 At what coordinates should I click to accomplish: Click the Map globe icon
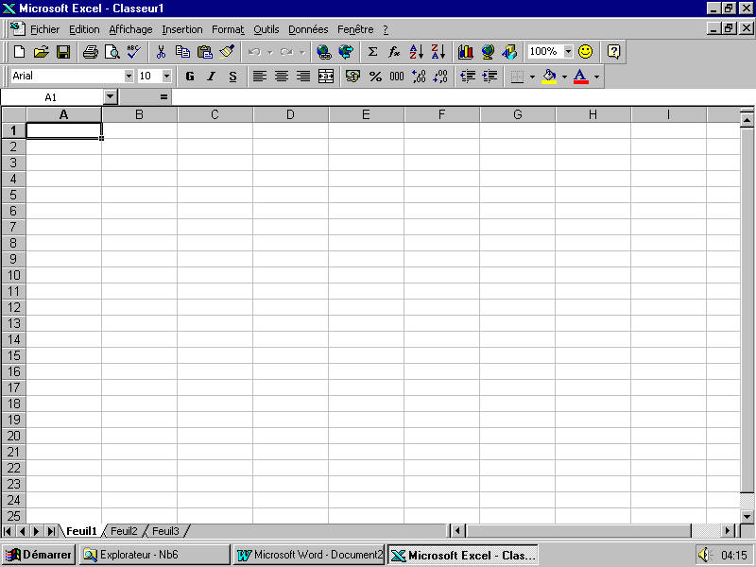point(488,52)
